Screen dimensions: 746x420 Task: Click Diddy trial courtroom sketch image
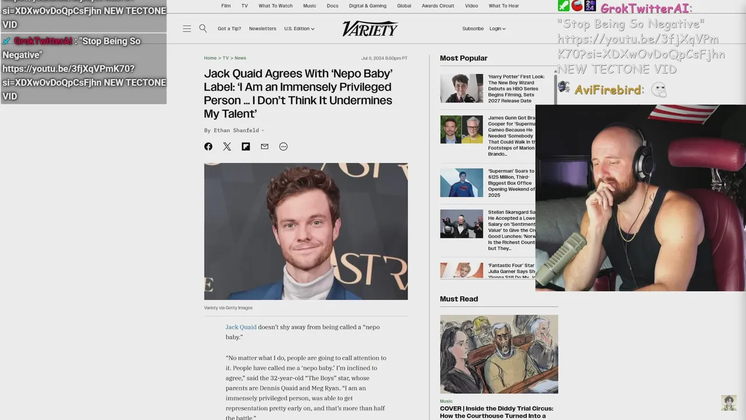[x=499, y=354]
